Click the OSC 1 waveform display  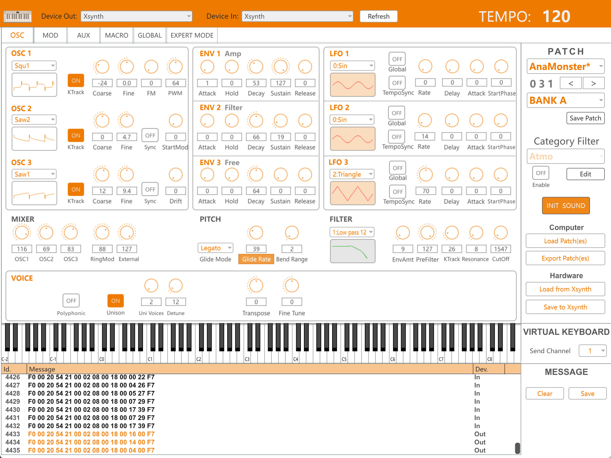click(x=34, y=85)
